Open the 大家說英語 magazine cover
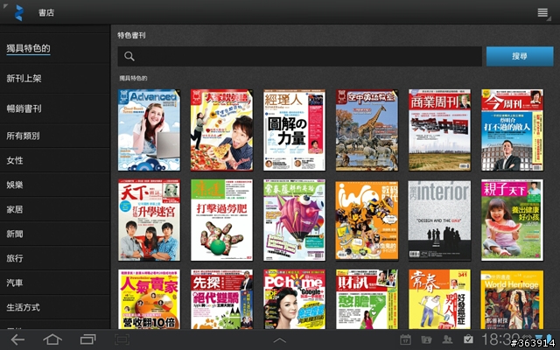Viewport: 560px width, 350px height. (x=221, y=130)
